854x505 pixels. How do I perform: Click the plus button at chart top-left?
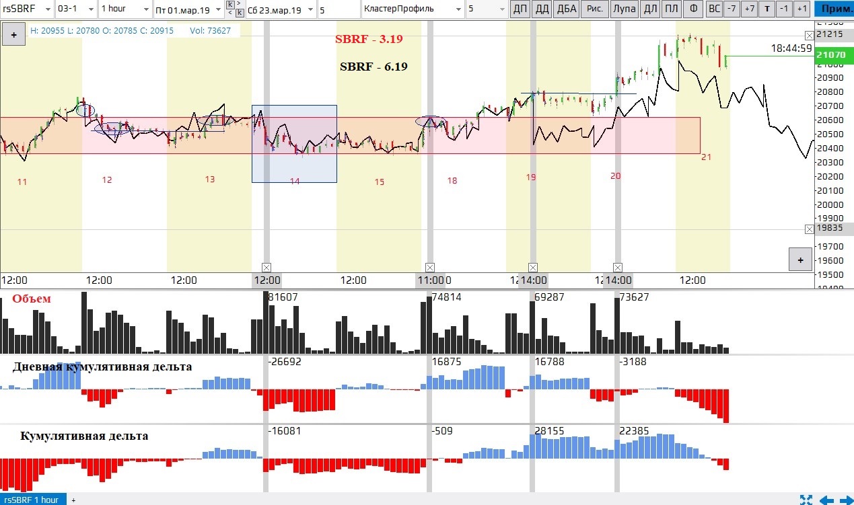[13, 34]
